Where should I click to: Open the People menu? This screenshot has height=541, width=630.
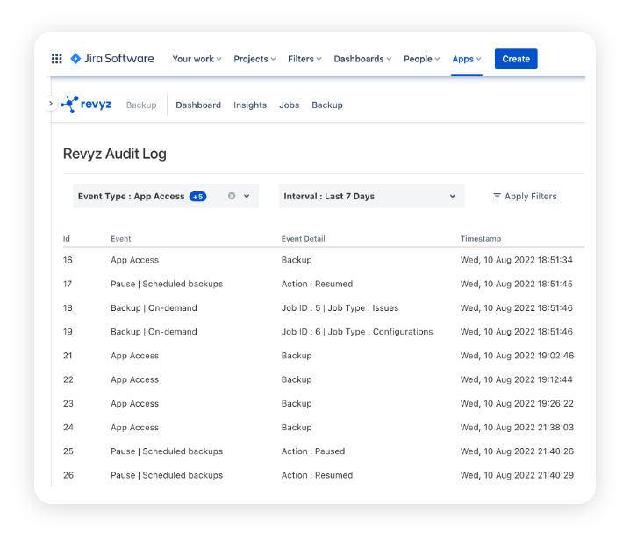(422, 59)
